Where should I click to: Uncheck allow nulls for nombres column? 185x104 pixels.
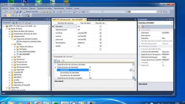click(x=100, y=33)
